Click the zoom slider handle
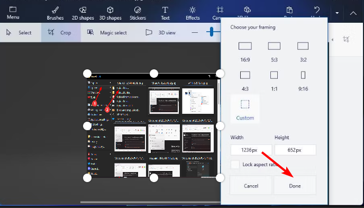The image size is (364, 208). 211,32
